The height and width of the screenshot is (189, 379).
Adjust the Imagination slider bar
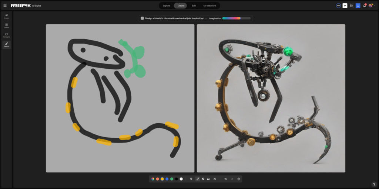coord(236,18)
